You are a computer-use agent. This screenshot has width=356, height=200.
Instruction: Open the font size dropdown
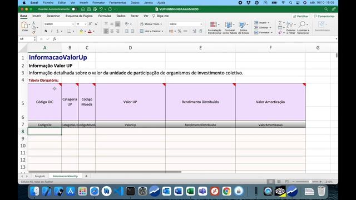tap(85, 24)
